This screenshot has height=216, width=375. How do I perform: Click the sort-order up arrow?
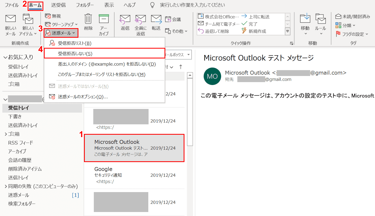point(181,67)
